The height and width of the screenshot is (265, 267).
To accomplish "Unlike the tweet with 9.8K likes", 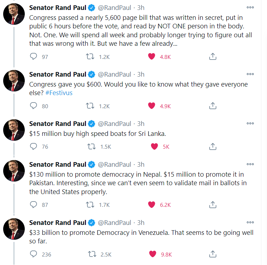I will (152, 254).
